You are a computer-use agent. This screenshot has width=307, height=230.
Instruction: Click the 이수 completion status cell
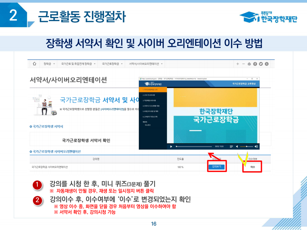click(x=253, y=167)
